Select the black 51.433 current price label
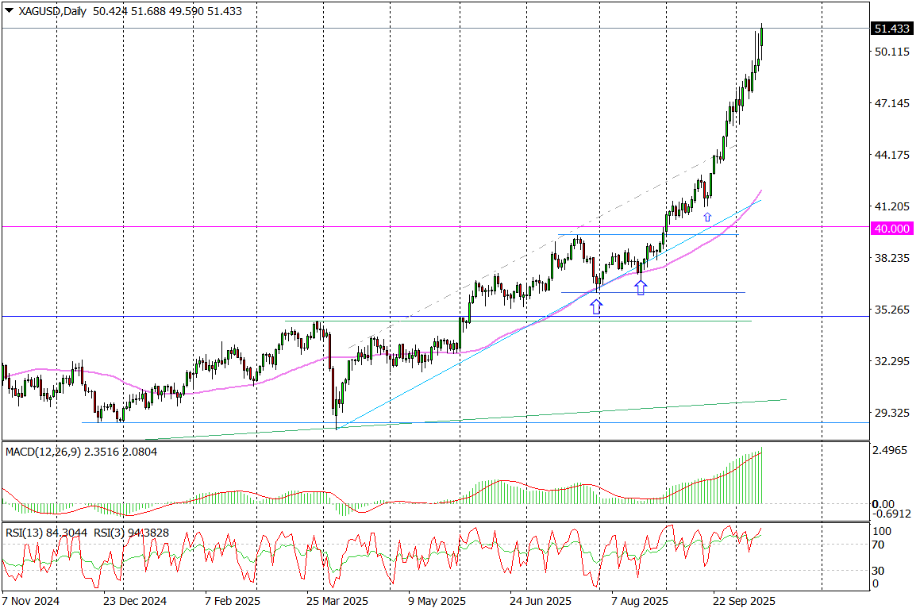Image resolution: width=920 pixels, height=612 pixels. coord(891,29)
